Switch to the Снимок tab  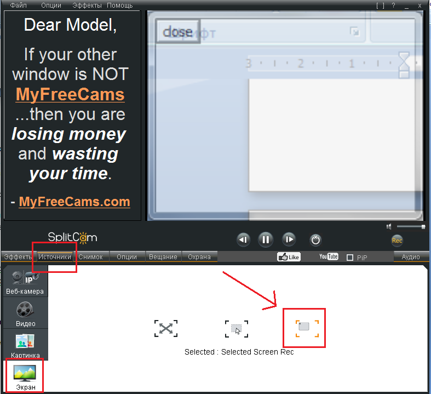[x=91, y=257]
